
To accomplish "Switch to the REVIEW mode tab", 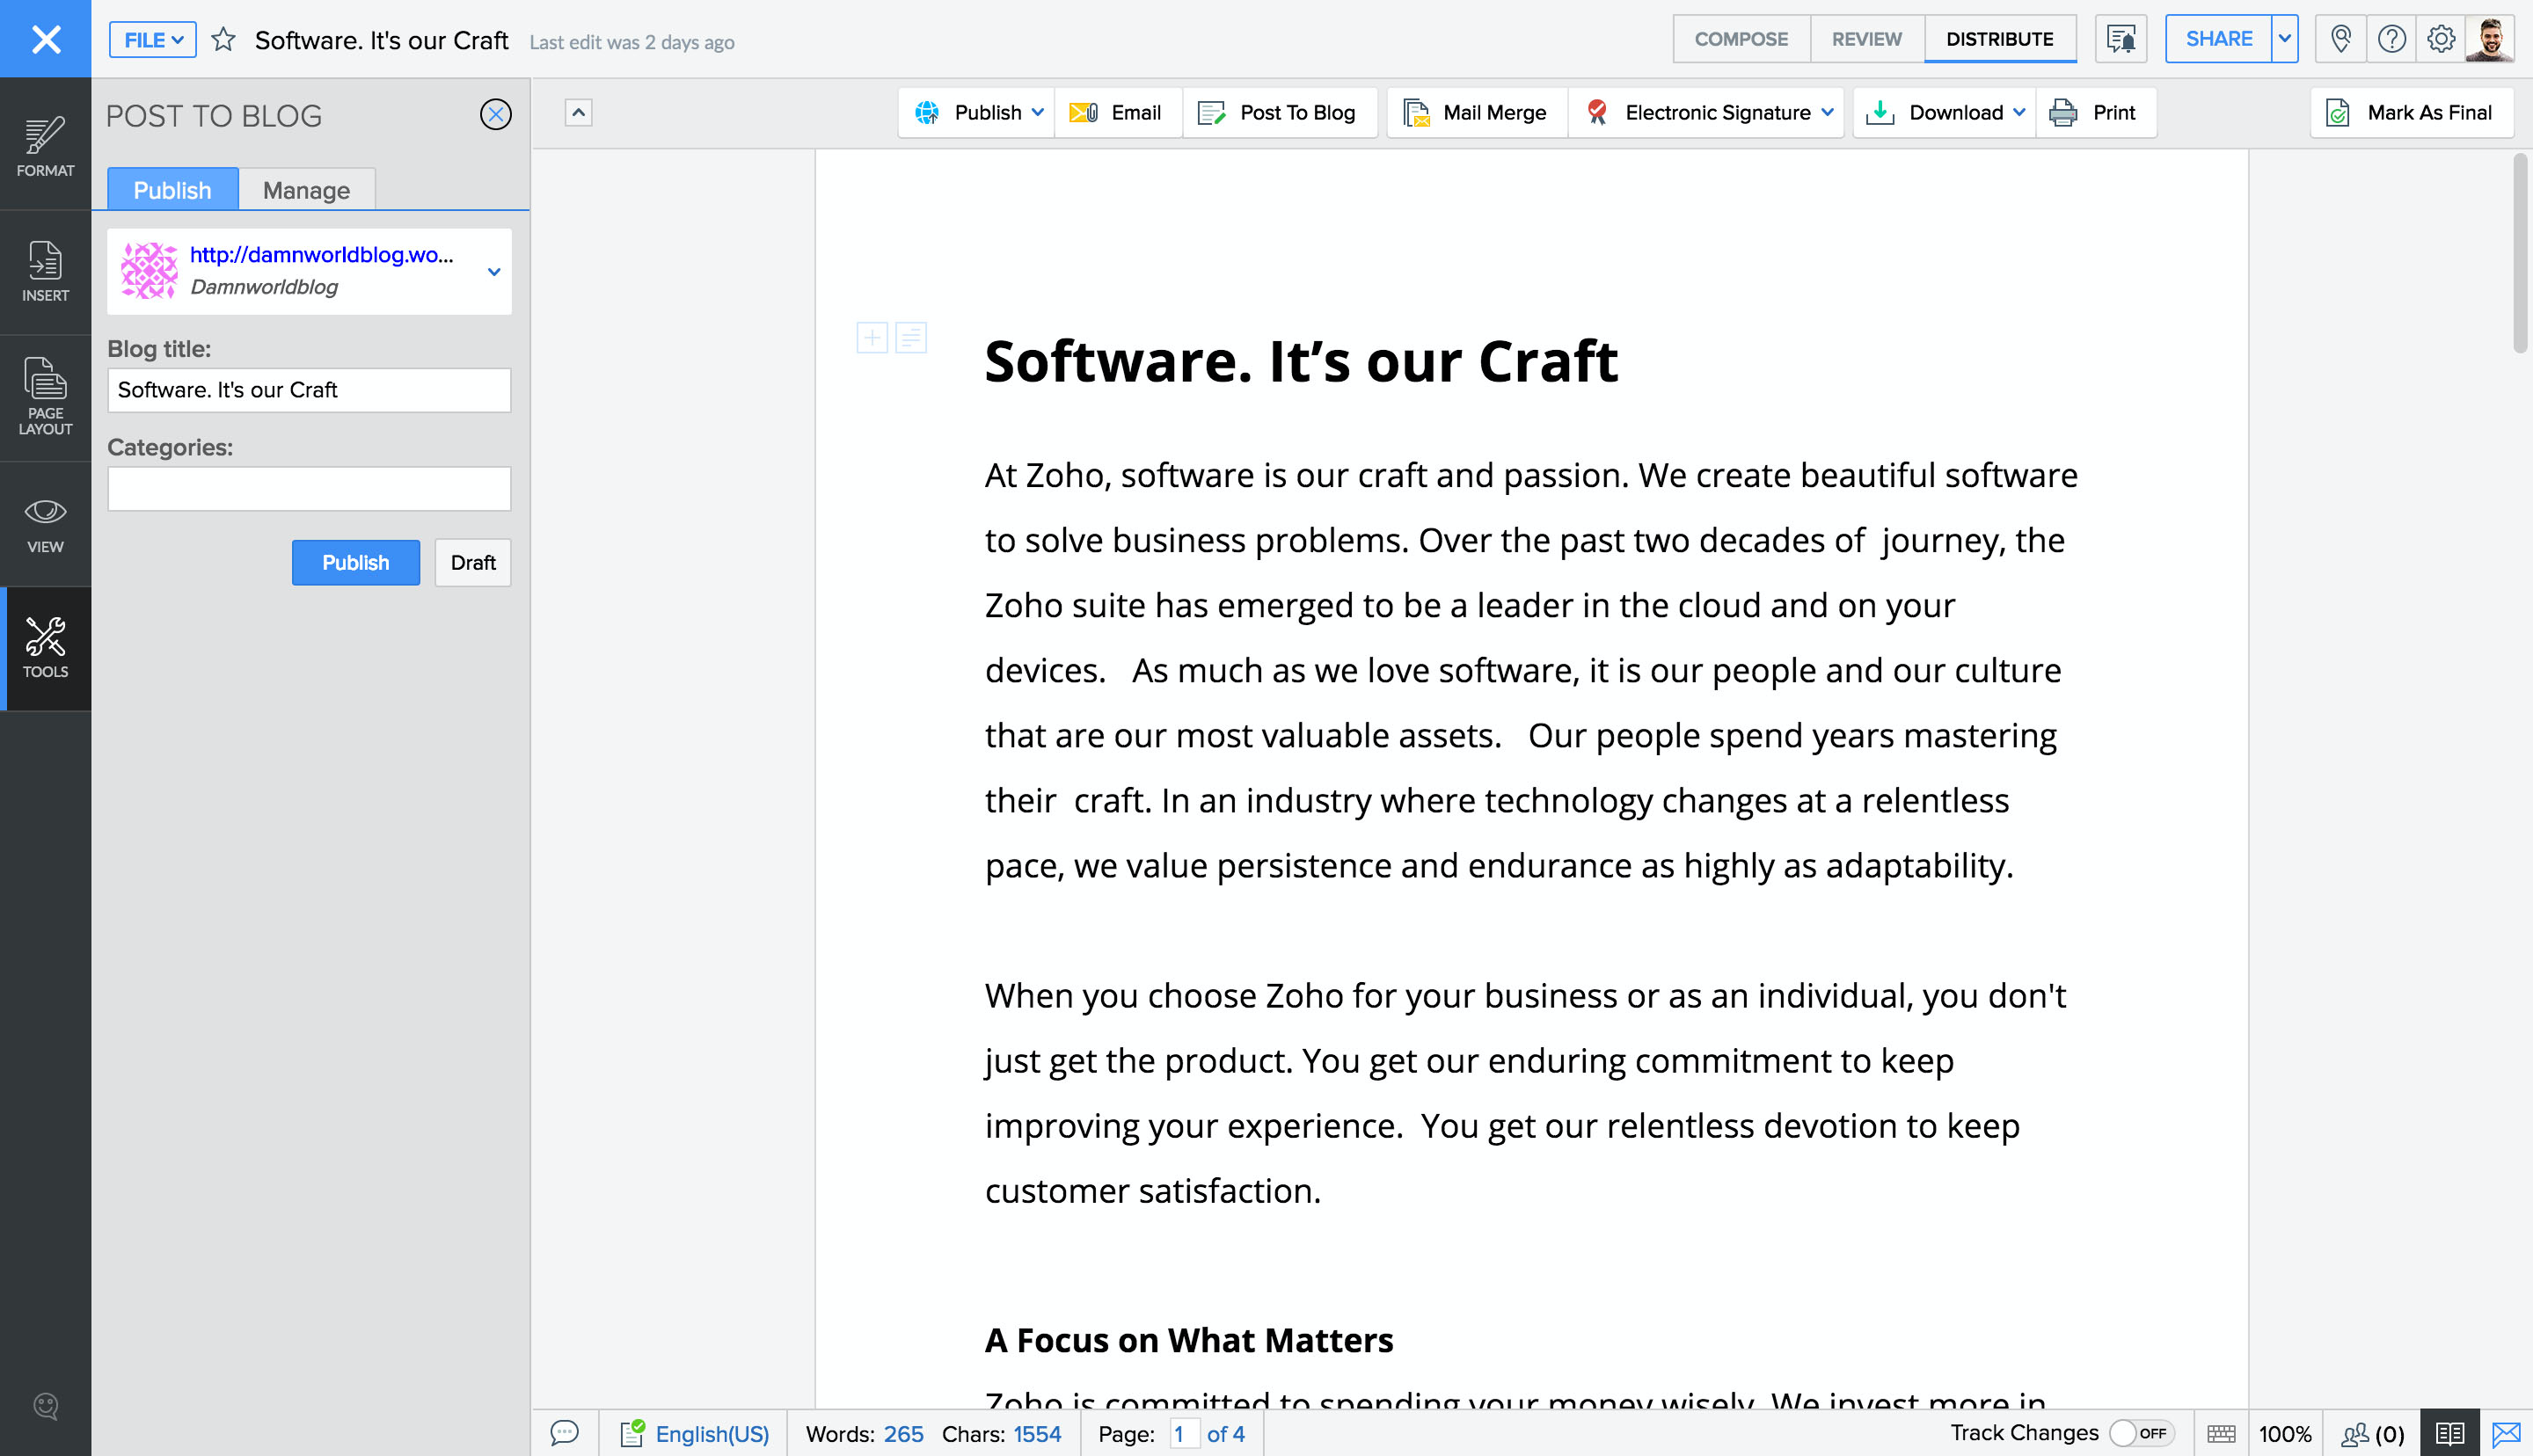I will coord(1866,39).
